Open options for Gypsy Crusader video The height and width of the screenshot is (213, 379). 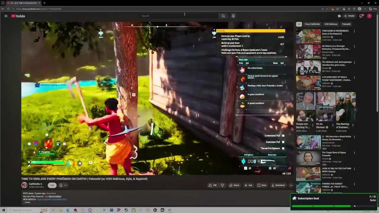point(354,153)
